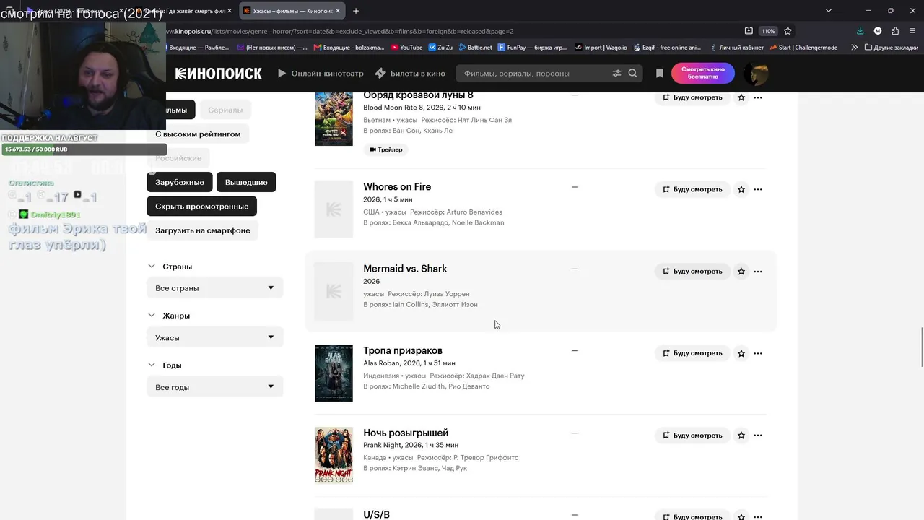
Task: Open the user profile avatar
Action: pyautogui.click(x=756, y=73)
